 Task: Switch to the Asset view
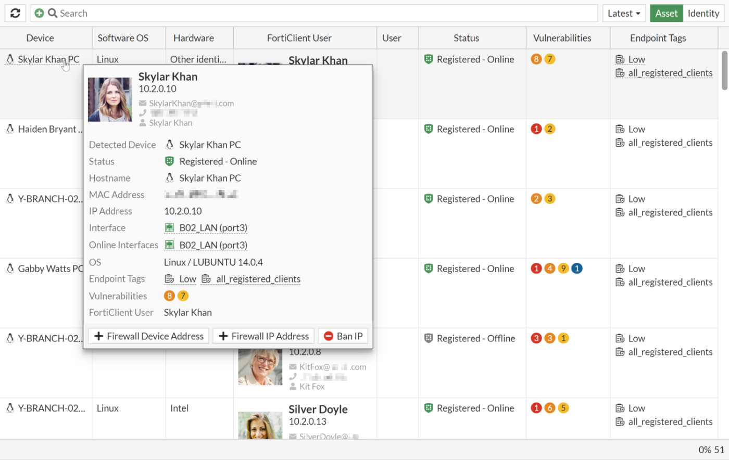coord(666,14)
